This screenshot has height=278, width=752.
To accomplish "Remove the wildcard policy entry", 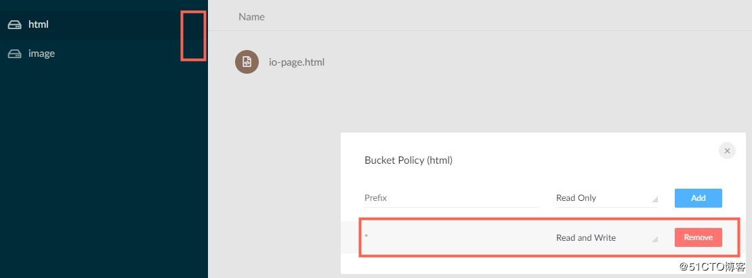I will pyautogui.click(x=698, y=237).
